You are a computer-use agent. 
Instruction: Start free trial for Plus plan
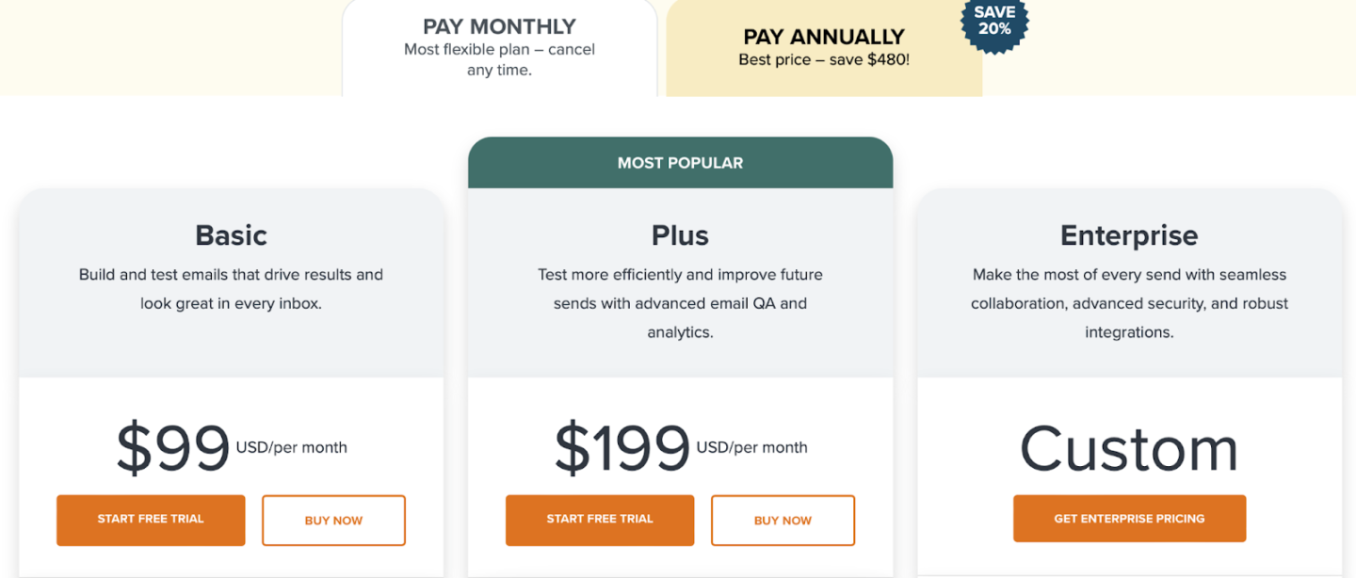[x=600, y=519]
